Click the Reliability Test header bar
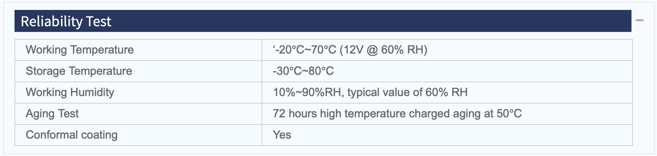 click(x=323, y=21)
